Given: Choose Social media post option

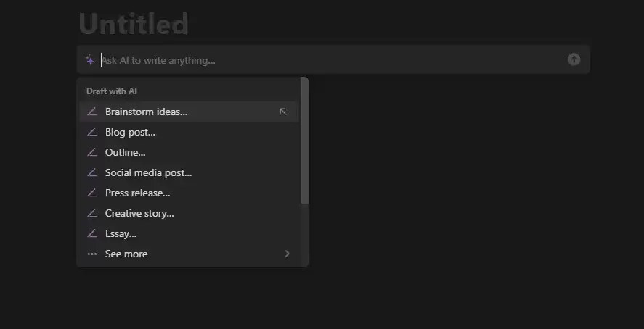Looking at the screenshot, I should tap(189, 172).
